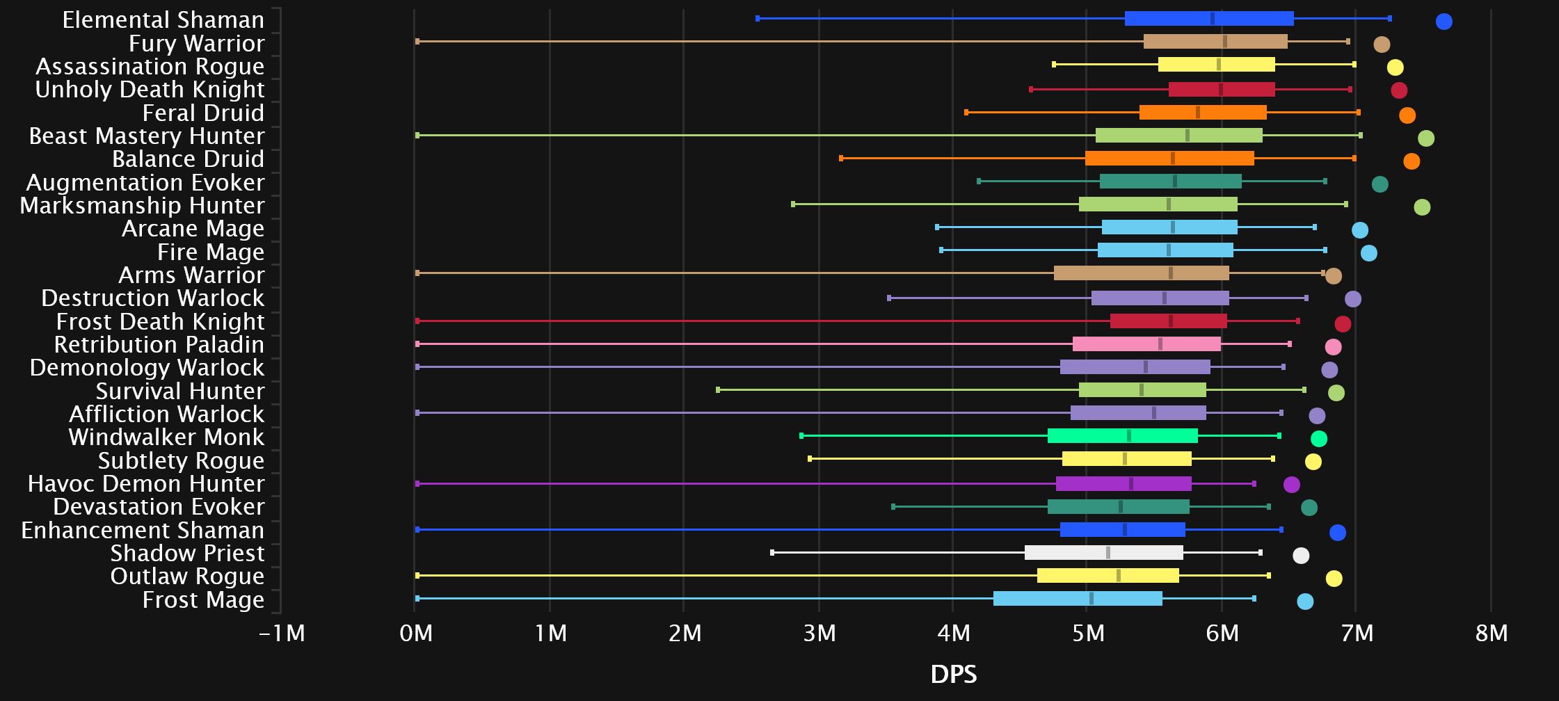
Task: Click the Marksmanship Hunter green outlier dot
Action: 1422,207
